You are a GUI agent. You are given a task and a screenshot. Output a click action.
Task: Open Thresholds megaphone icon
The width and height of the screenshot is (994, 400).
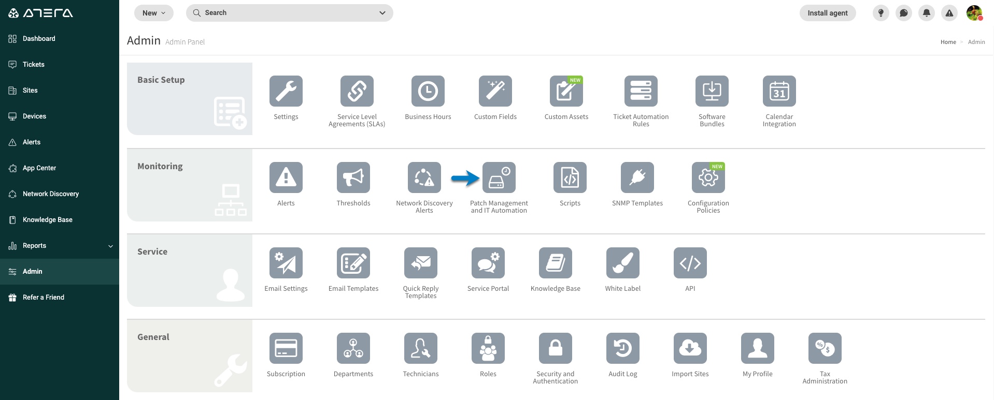click(x=353, y=177)
